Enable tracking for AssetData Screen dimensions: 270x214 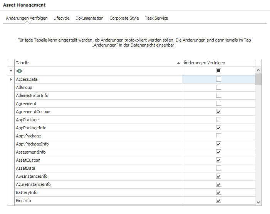click(218, 168)
